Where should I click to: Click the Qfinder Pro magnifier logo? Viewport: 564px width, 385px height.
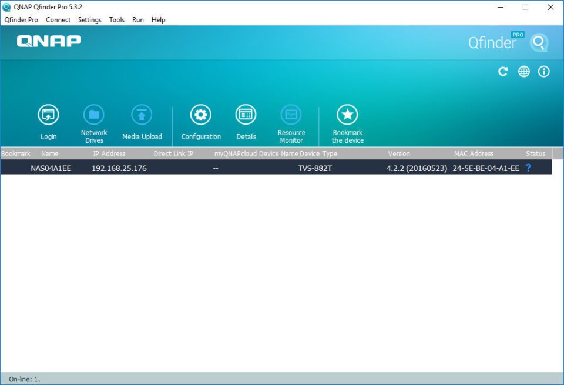pyautogui.click(x=539, y=43)
